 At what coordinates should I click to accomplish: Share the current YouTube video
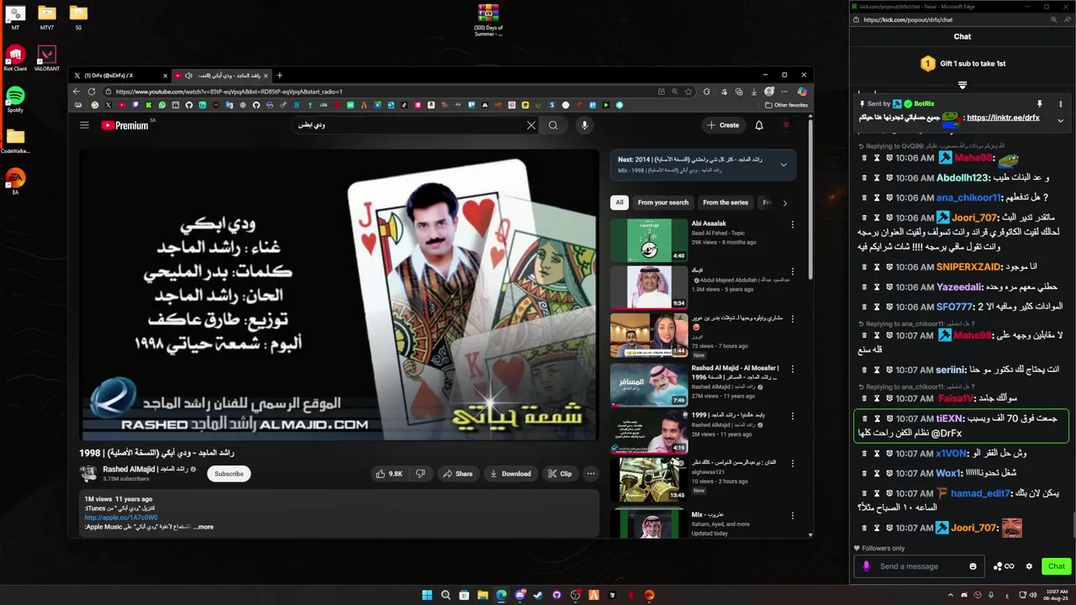coord(458,474)
